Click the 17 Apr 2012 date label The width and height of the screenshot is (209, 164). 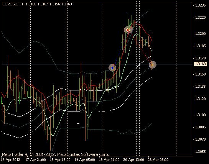[11, 160]
